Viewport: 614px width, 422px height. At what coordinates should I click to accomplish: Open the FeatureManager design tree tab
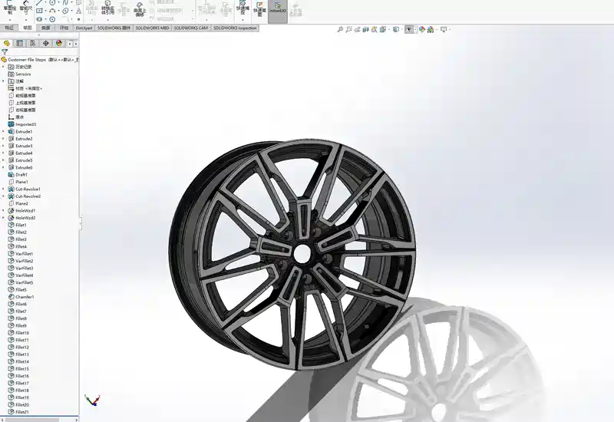(x=7, y=43)
